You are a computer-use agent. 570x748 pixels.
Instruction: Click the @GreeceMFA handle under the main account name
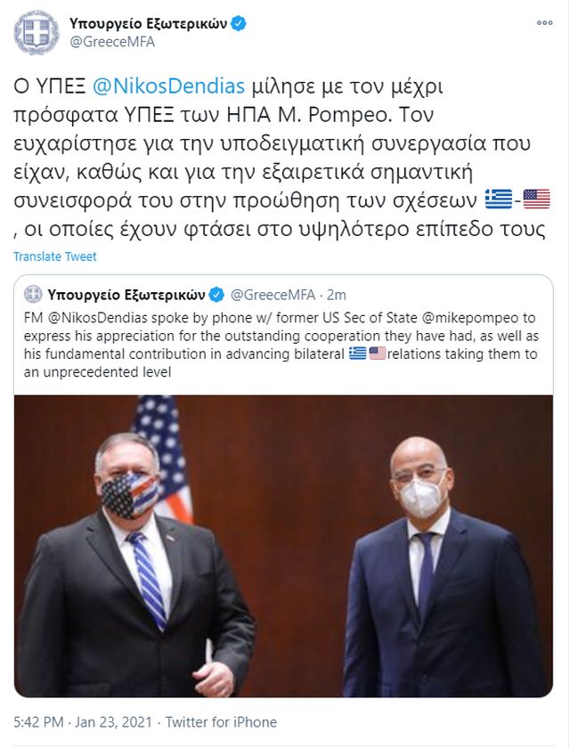(112, 42)
